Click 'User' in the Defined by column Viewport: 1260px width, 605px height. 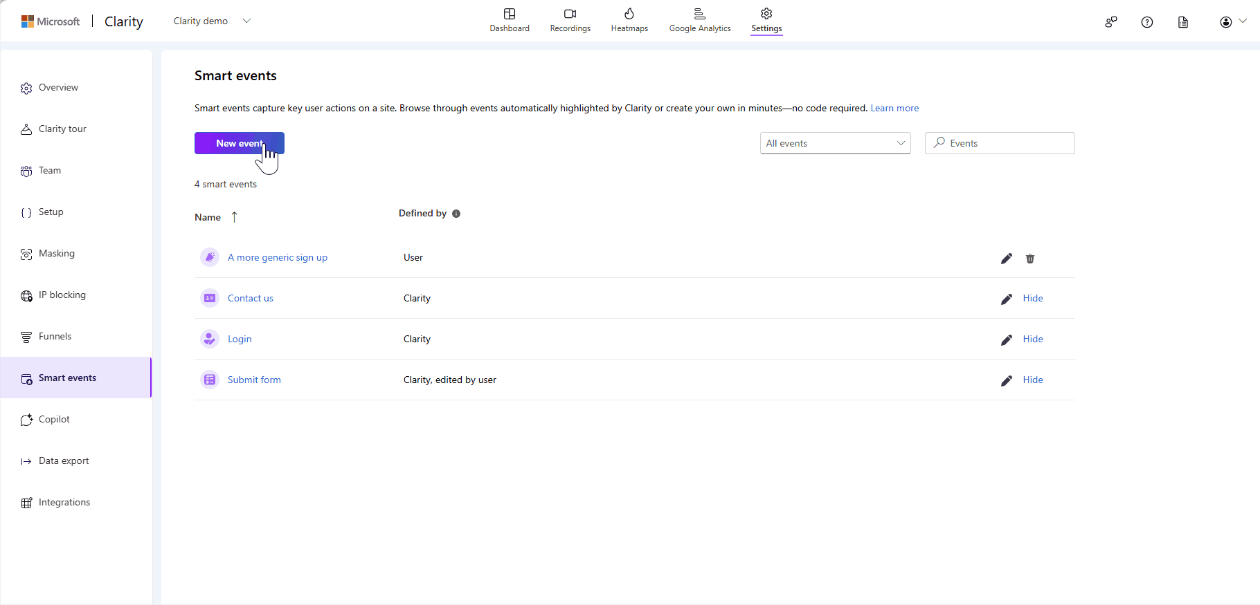(x=413, y=257)
